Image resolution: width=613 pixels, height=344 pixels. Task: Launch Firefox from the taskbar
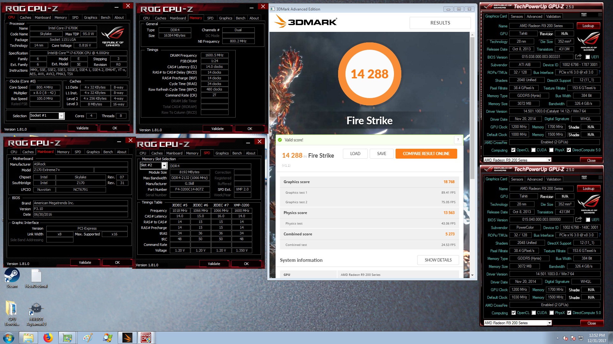[x=48, y=338]
